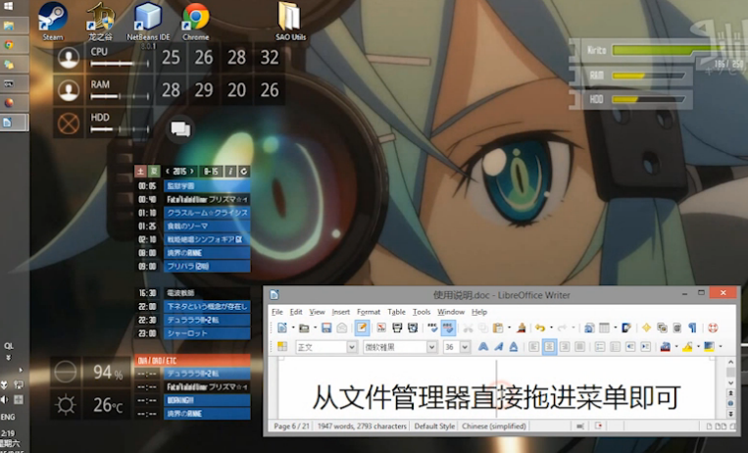Open Page Preview in Writer
Image resolution: width=748 pixels, height=453 pixels.
pyautogui.click(x=413, y=327)
